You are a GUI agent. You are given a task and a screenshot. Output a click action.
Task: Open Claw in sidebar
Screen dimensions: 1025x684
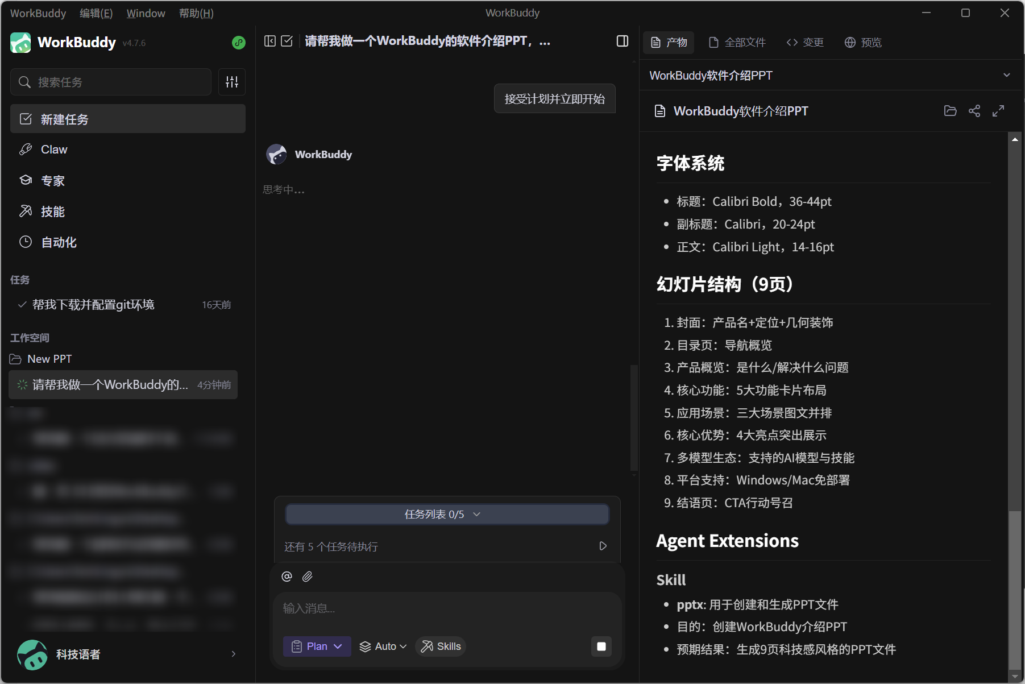click(128, 150)
